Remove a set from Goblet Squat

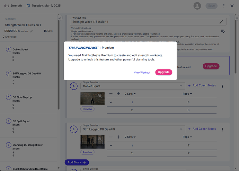pos(111,94)
